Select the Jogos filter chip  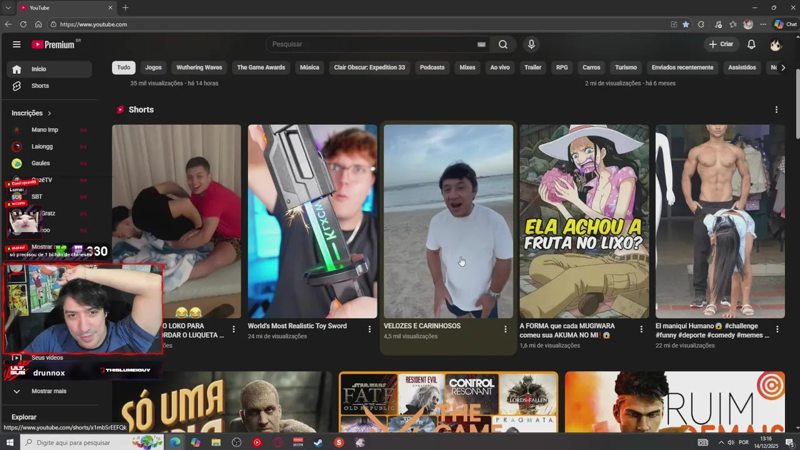coord(153,67)
